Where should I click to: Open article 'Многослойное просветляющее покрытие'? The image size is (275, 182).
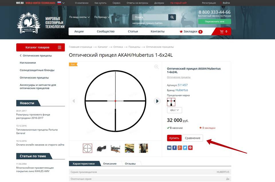coord(35,169)
